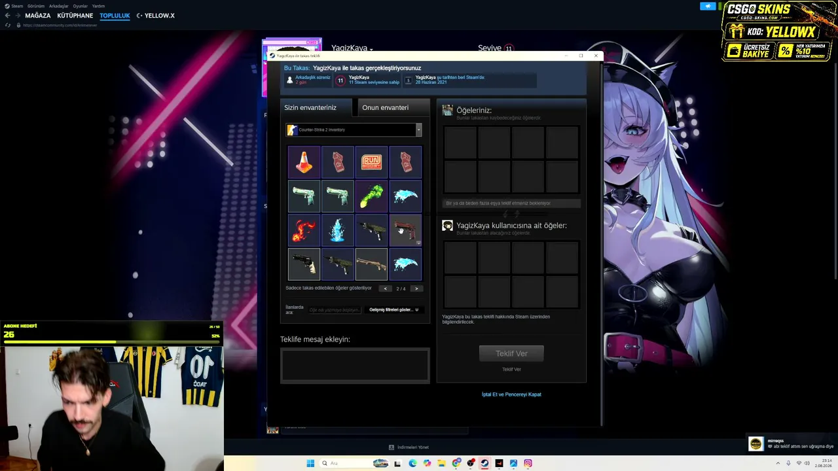Screen dimensions: 838x471
Task: Click the Steam icon on the taskbar
Action: tap(484, 463)
